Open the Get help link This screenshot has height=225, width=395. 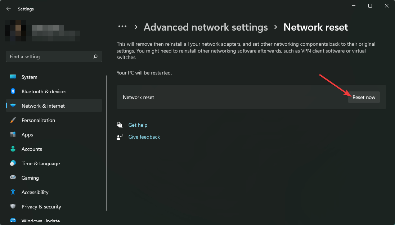point(138,125)
